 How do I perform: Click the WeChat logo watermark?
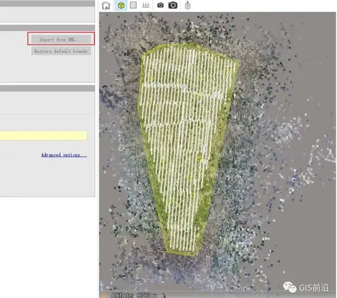tap(289, 287)
